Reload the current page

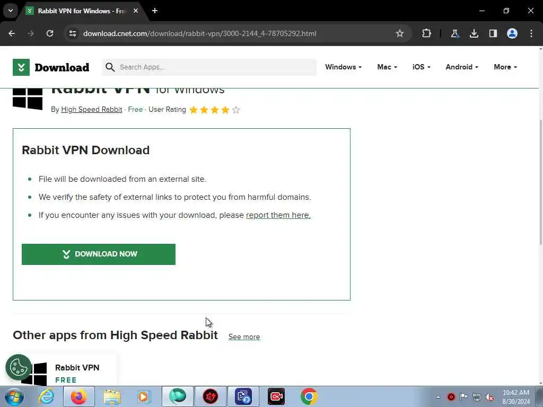[50, 33]
